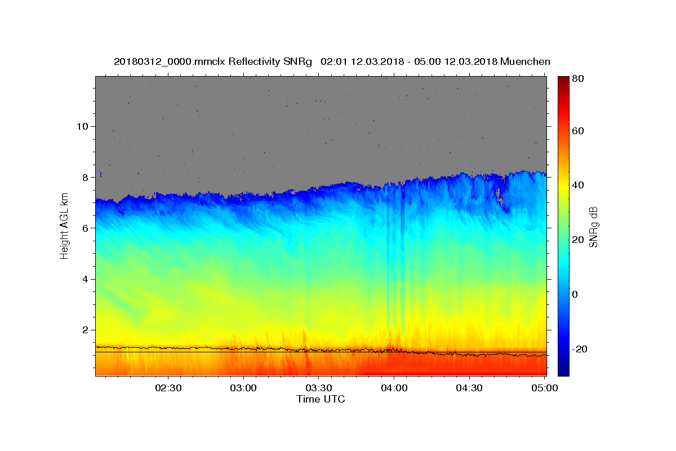
Task: Click the 03:00 time tick label
Action: [243, 388]
